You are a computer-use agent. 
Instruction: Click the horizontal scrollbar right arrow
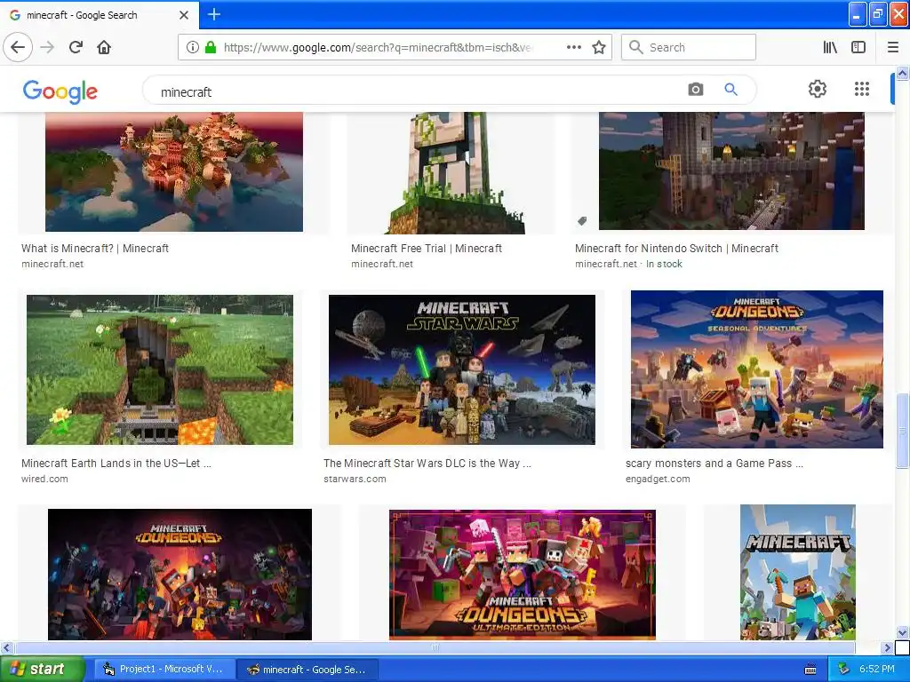pyautogui.click(x=887, y=647)
